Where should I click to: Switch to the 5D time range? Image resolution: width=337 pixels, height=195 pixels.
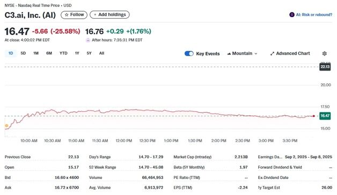coord(23,53)
